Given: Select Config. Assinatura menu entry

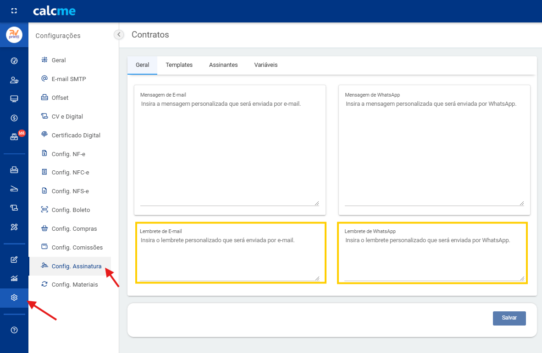Looking at the screenshot, I should pos(70,266).
